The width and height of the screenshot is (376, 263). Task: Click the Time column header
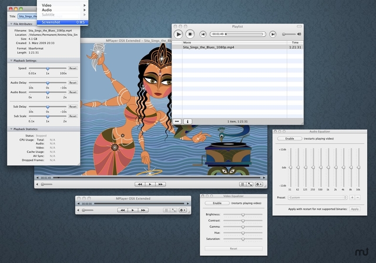[x=295, y=42]
